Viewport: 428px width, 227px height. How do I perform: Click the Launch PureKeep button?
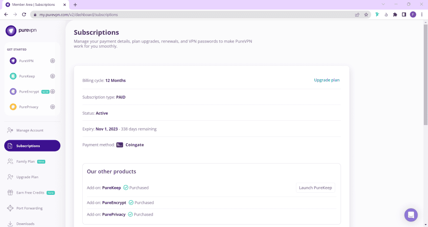coord(315,188)
